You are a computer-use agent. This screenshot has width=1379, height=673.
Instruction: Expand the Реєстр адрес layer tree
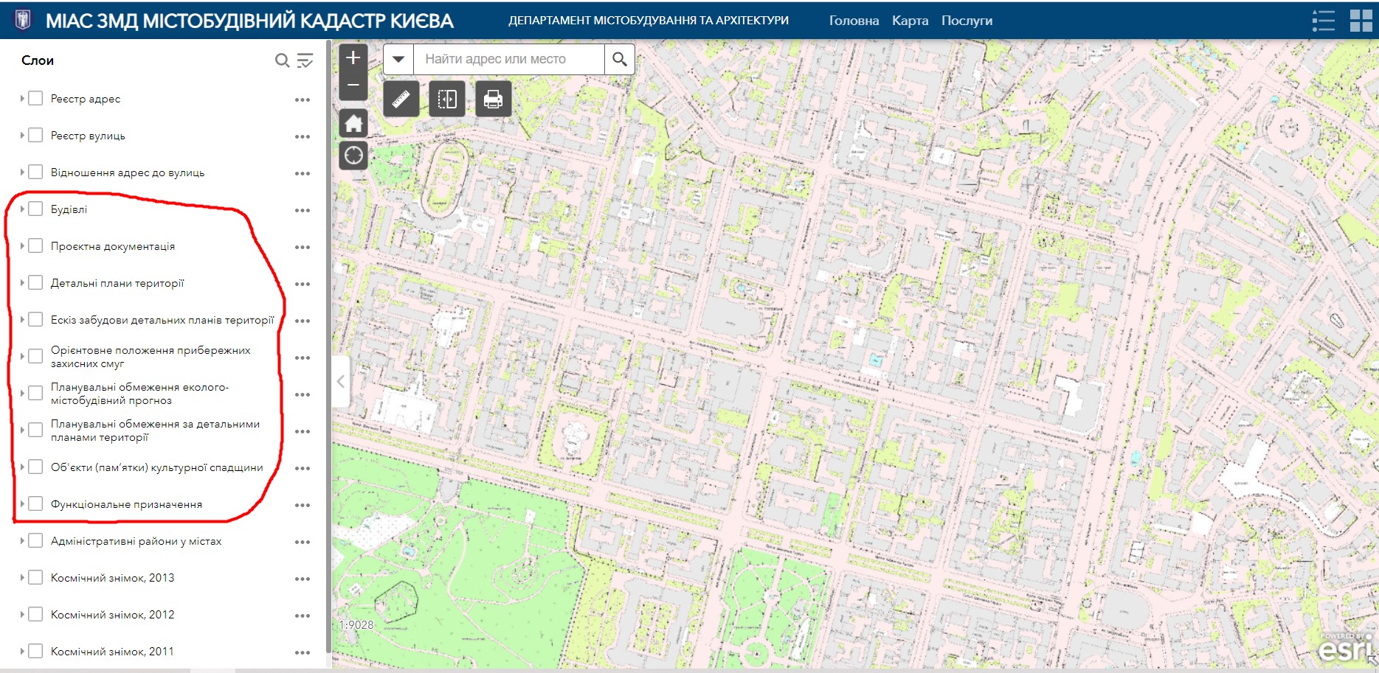22,99
